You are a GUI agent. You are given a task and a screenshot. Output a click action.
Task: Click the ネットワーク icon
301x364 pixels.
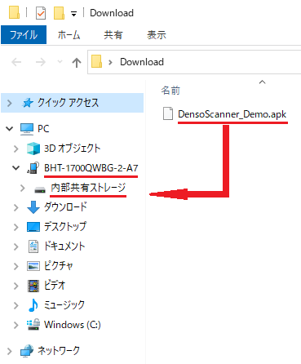[27, 351]
